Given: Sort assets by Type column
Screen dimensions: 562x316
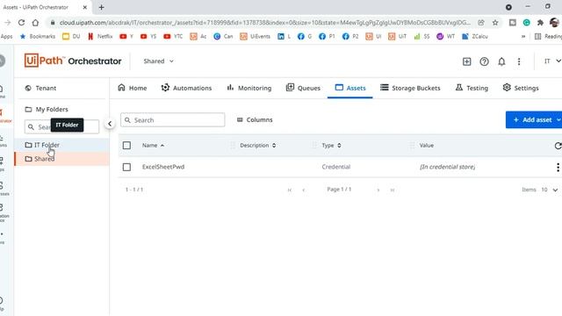Looking at the screenshot, I should [331, 145].
